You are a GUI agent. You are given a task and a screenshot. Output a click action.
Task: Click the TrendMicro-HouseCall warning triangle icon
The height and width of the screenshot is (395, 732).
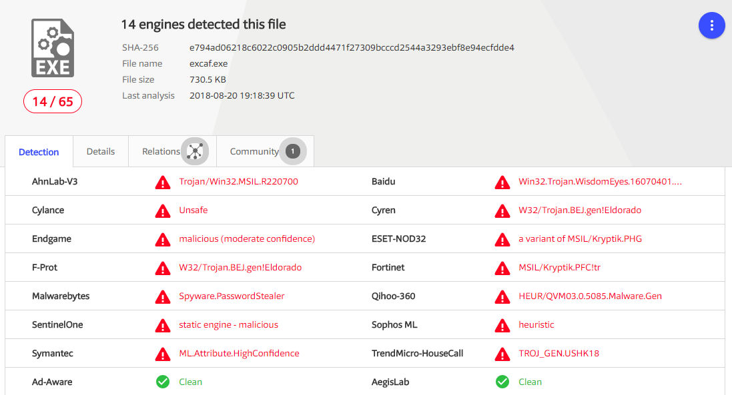tap(502, 354)
